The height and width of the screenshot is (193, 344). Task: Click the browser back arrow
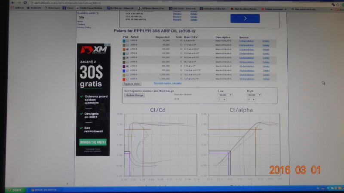pos(12,3)
